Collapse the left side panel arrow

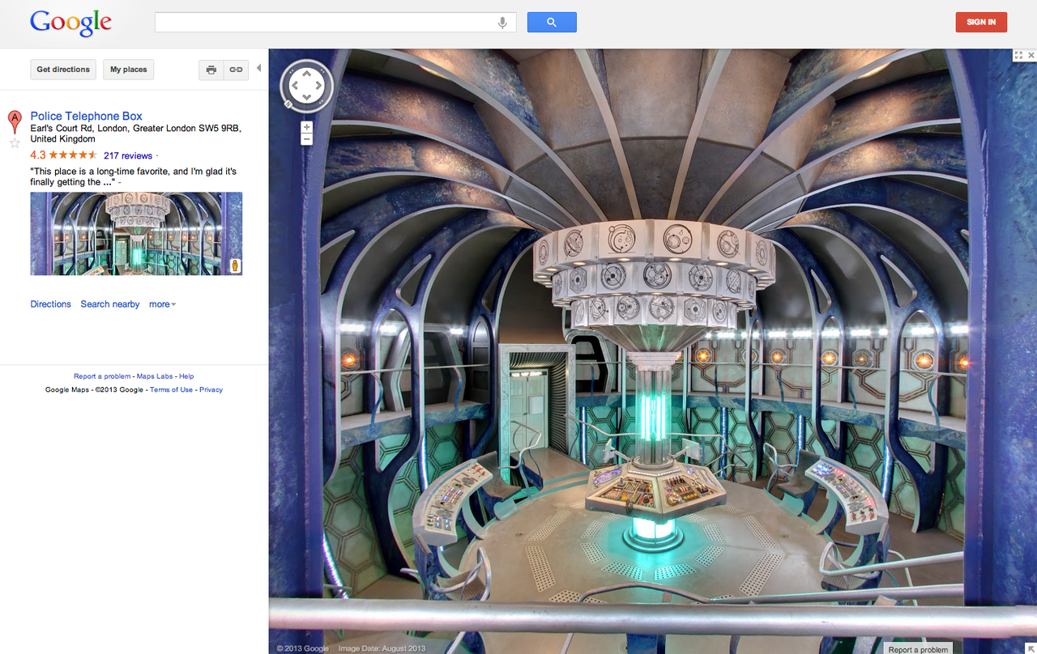(258, 68)
